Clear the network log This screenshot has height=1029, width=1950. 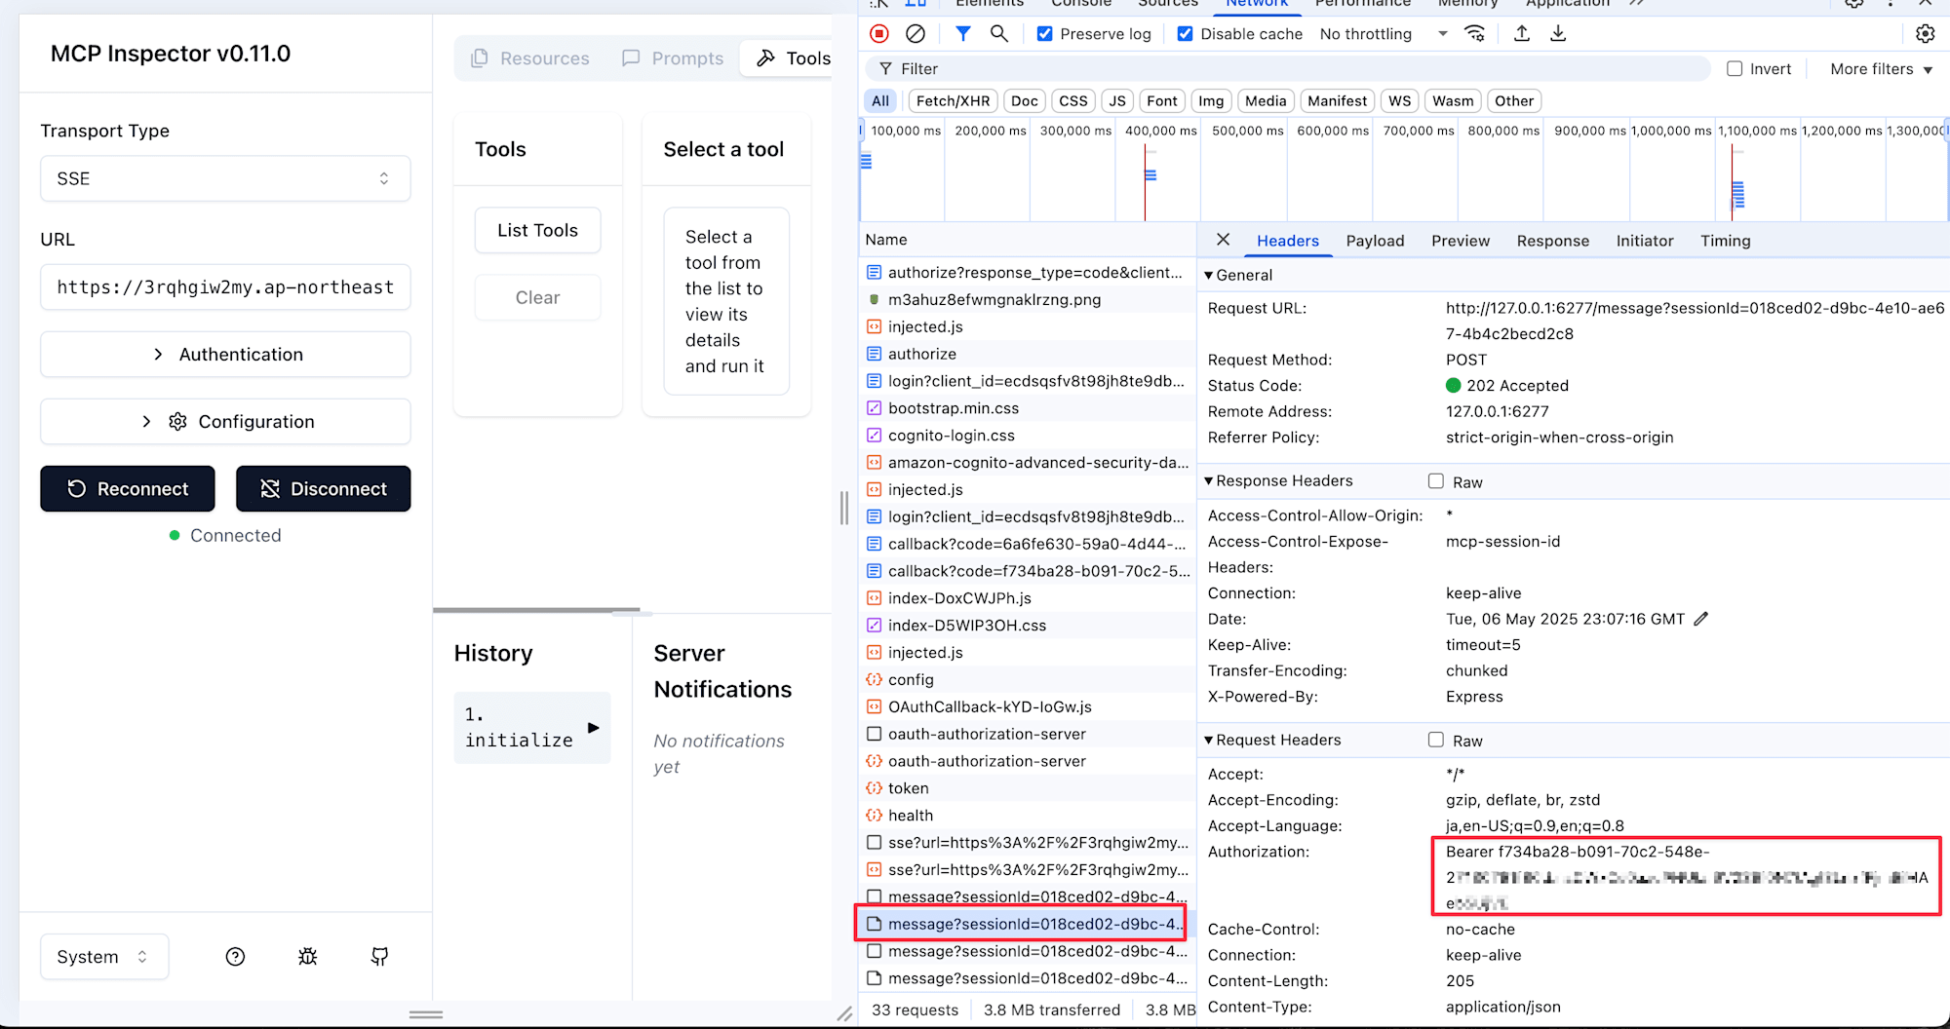coord(916,34)
